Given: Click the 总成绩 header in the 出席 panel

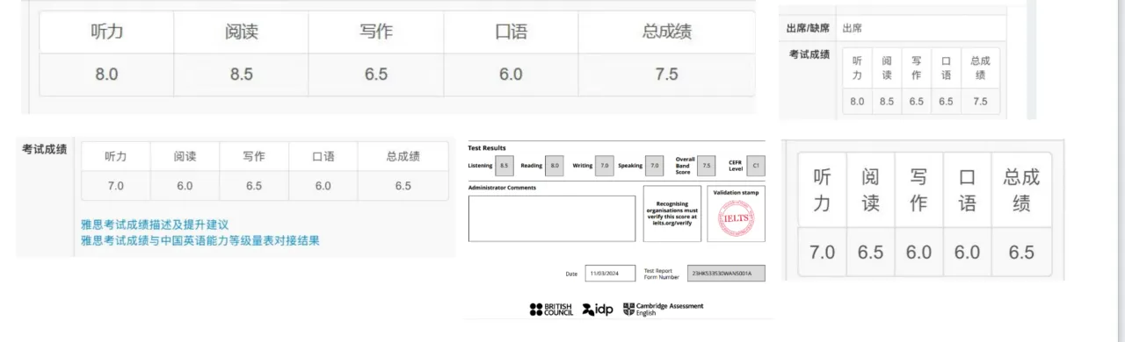Looking at the screenshot, I should pyautogui.click(x=980, y=68).
